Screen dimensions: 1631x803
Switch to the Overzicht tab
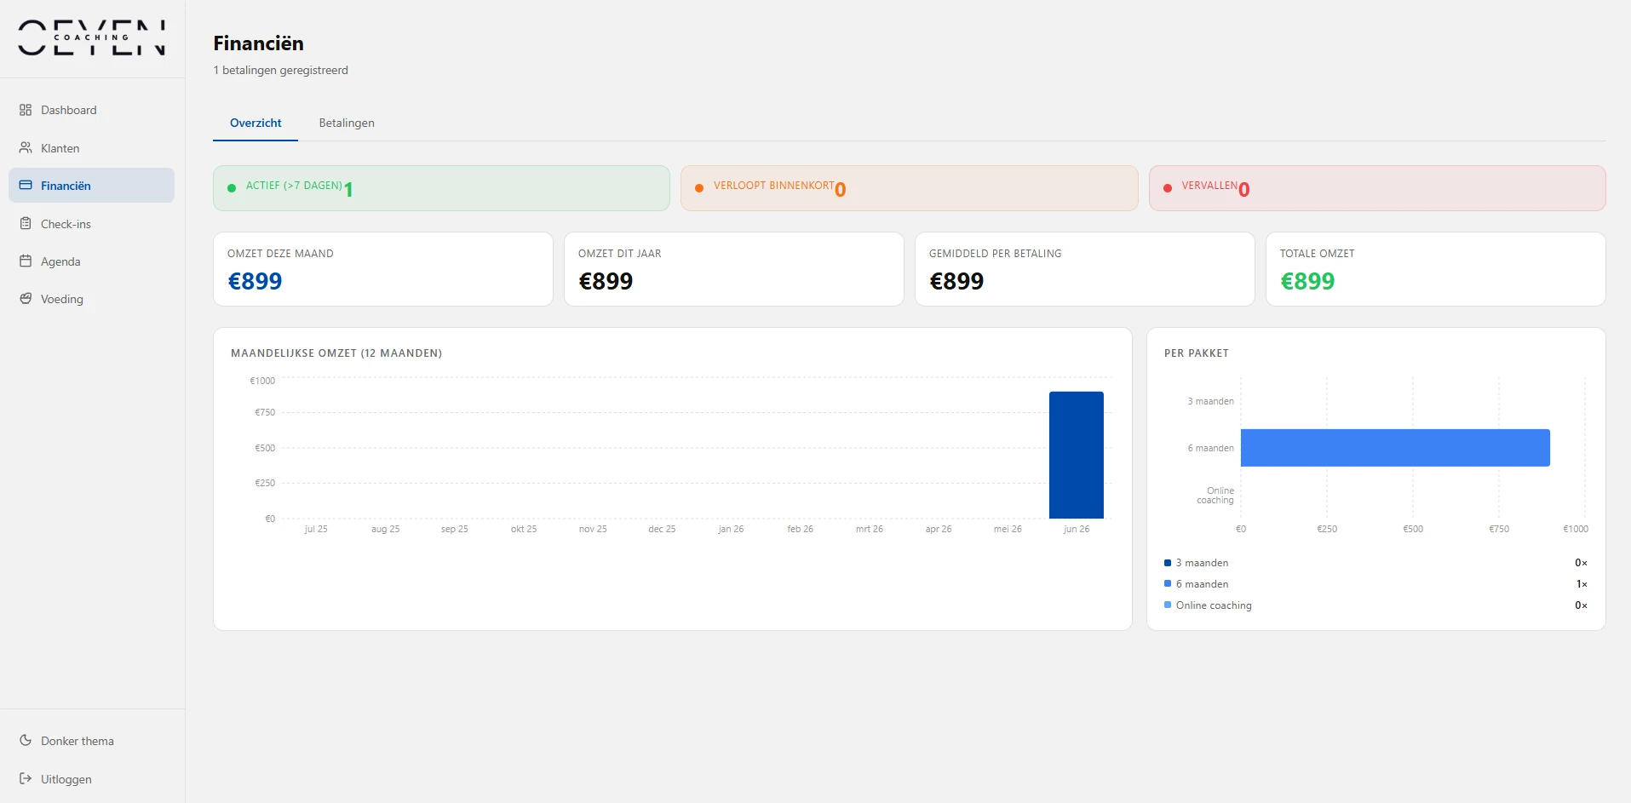(x=256, y=123)
